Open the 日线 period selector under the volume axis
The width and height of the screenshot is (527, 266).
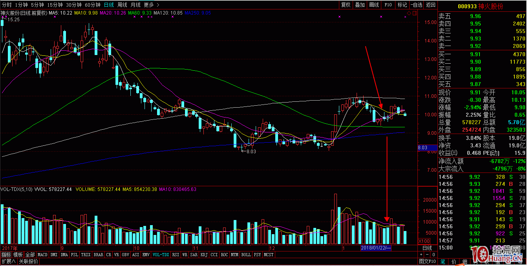pyautogui.click(x=427, y=248)
